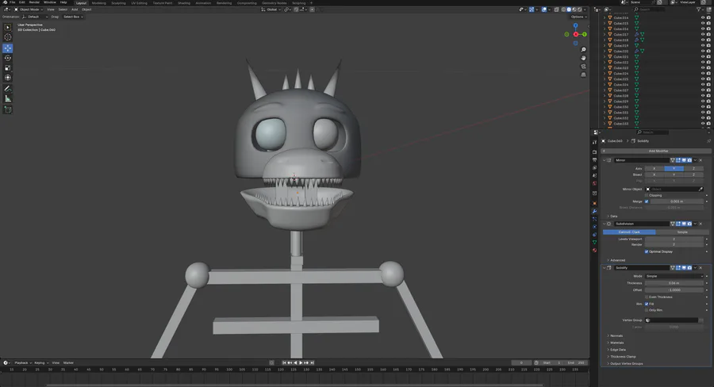Image resolution: width=714 pixels, height=387 pixels.
Task: Select the Add Cube tool
Action: (x=8, y=109)
